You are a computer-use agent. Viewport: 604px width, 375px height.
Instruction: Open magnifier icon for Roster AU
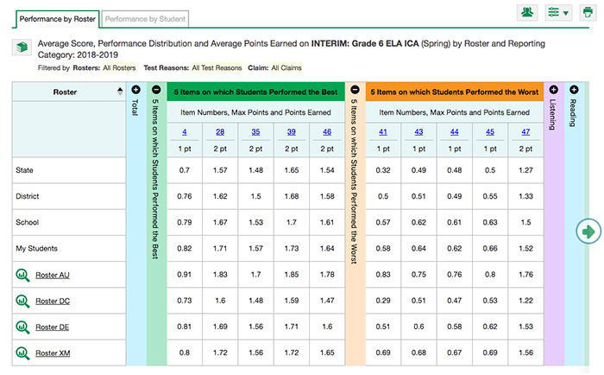point(22,275)
